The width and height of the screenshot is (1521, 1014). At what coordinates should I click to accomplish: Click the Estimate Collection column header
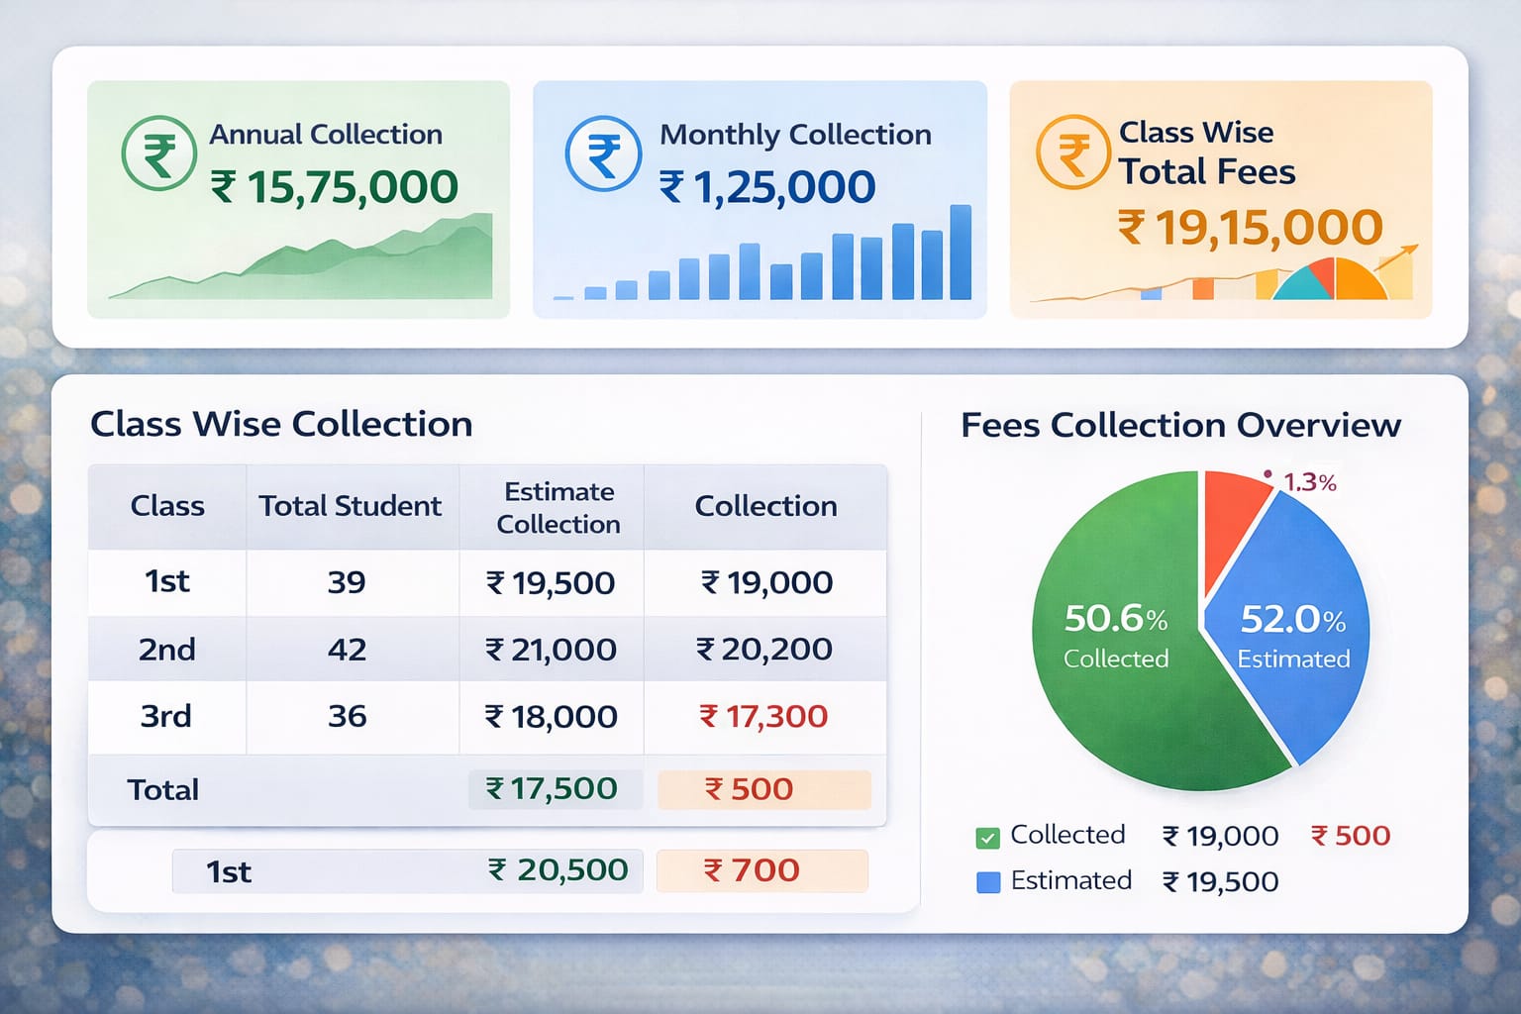click(x=558, y=507)
